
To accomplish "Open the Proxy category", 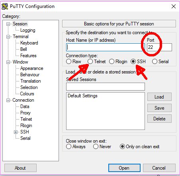I will point(25,113).
